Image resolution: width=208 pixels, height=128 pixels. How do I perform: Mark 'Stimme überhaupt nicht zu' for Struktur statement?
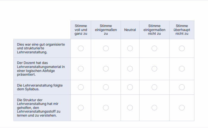pyautogui.click(x=182, y=108)
